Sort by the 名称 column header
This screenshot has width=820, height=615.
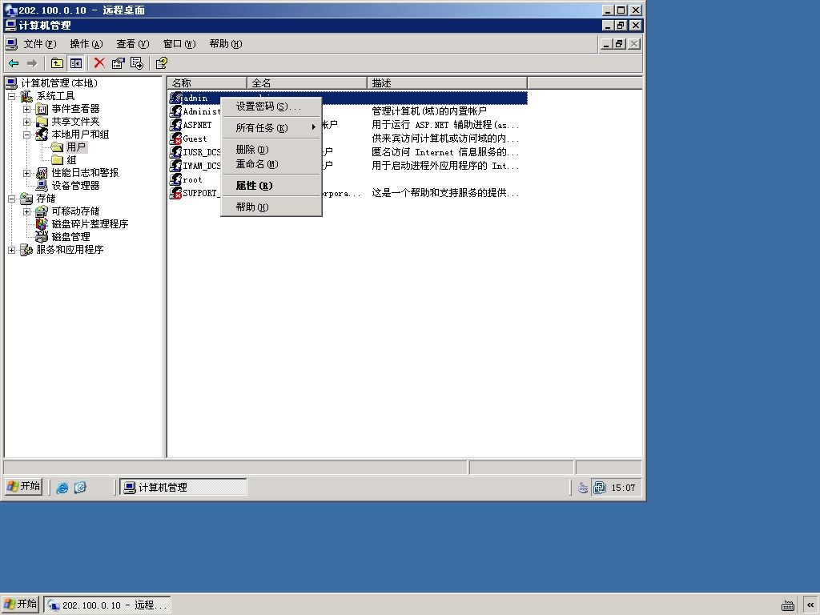click(x=207, y=83)
